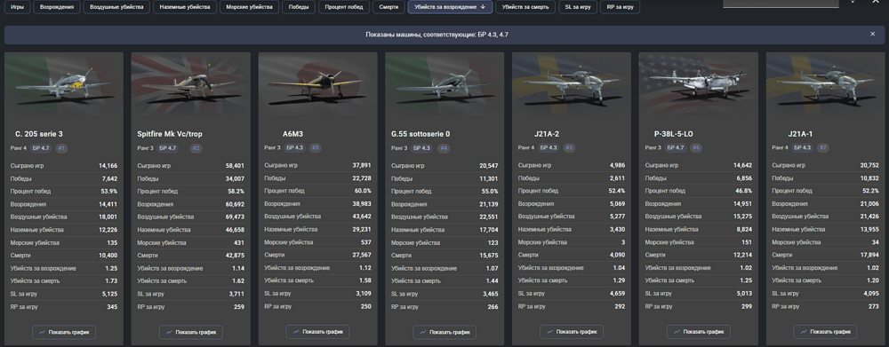Click the win rate value 60.0%

363,191
